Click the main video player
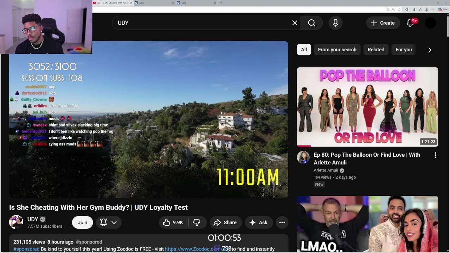Screen dimensions: 450x253 [x=149, y=119]
